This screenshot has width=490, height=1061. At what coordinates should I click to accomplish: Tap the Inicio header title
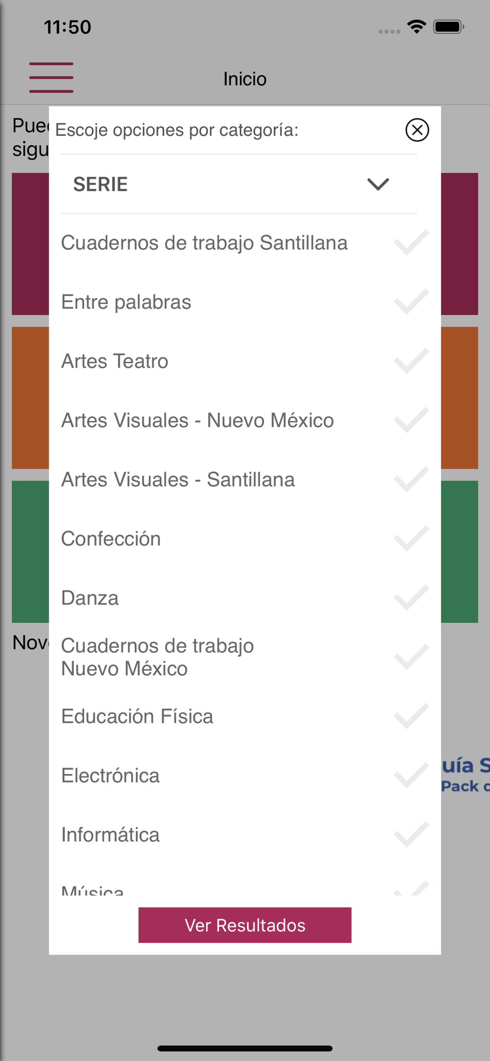(245, 79)
